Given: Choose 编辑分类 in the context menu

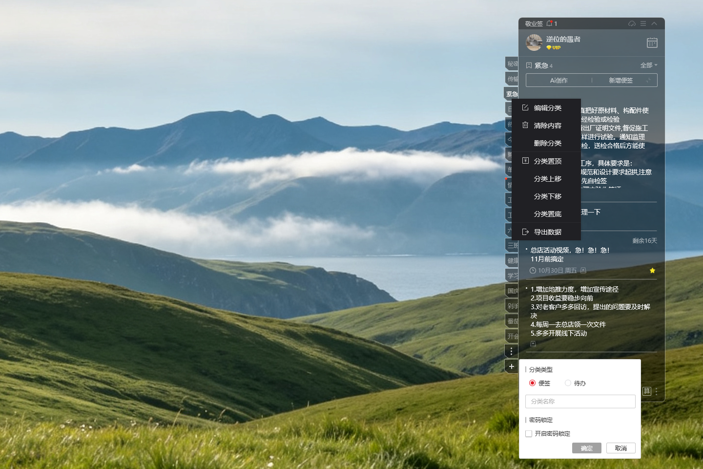Looking at the screenshot, I should point(546,108).
